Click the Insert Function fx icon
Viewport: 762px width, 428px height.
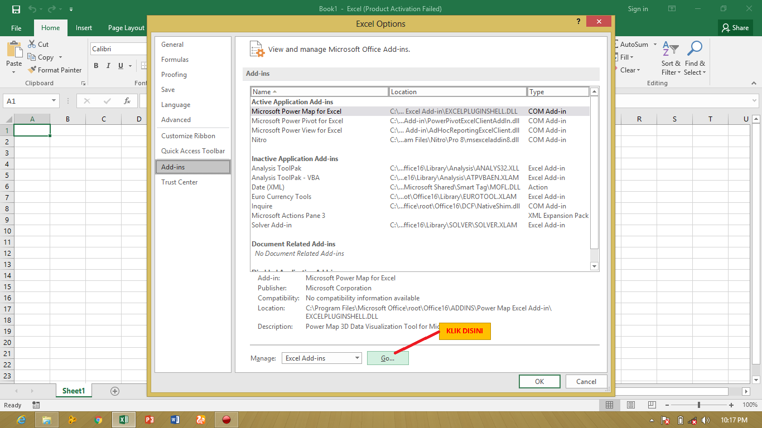[127, 101]
